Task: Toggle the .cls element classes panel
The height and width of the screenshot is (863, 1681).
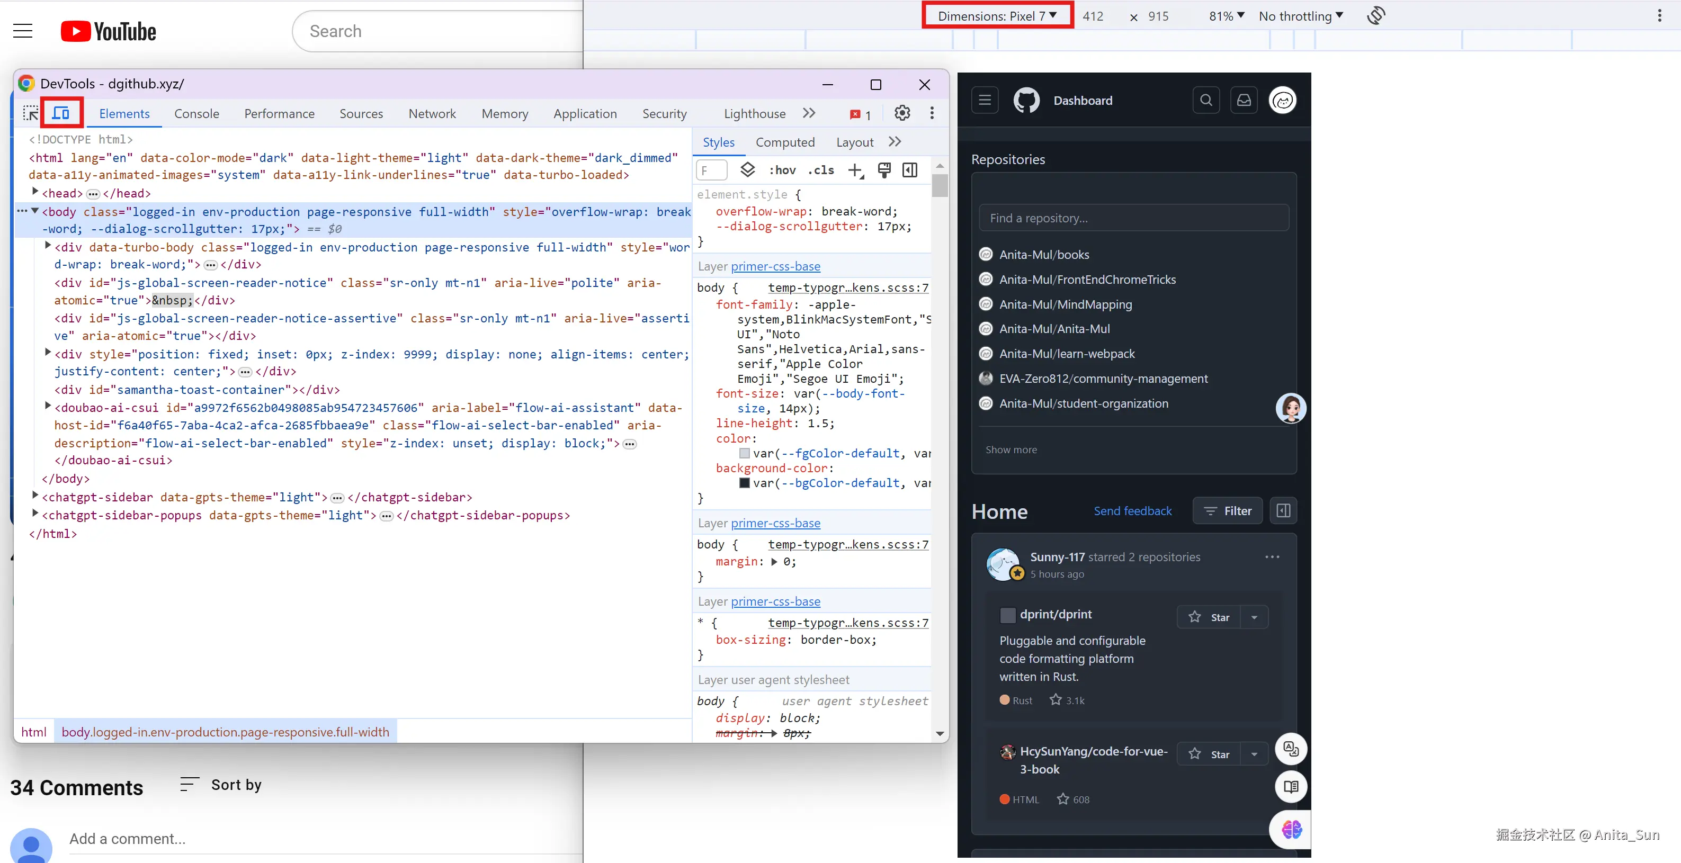Action: pyautogui.click(x=821, y=170)
